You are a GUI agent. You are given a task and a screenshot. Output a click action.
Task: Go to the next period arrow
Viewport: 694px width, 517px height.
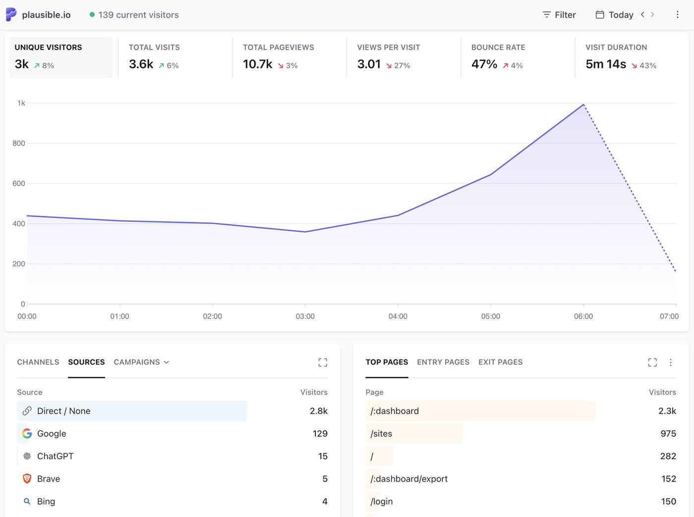click(x=652, y=14)
